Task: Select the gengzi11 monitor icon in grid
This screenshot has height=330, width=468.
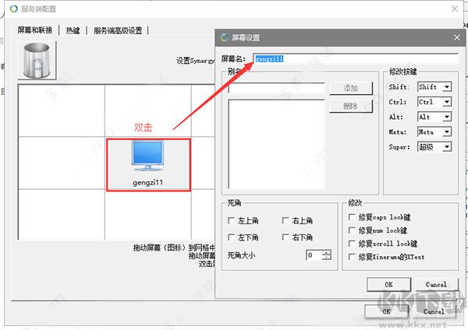Action: pyautogui.click(x=148, y=156)
